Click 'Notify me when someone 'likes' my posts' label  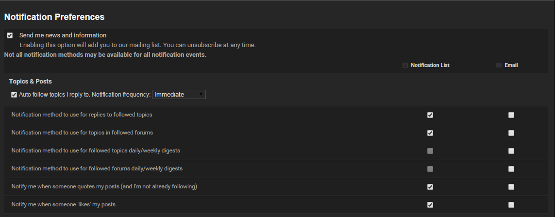coord(63,204)
